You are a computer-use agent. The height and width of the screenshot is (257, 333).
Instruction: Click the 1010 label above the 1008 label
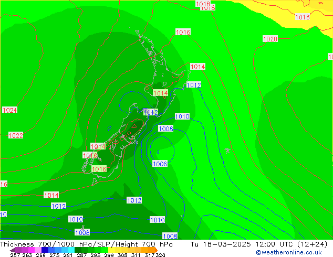pos(182,116)
